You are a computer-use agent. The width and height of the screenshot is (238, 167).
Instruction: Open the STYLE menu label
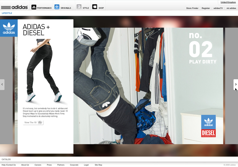tap(86, 8)
